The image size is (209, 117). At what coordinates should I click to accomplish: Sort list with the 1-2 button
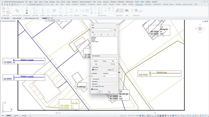[108, 34]
